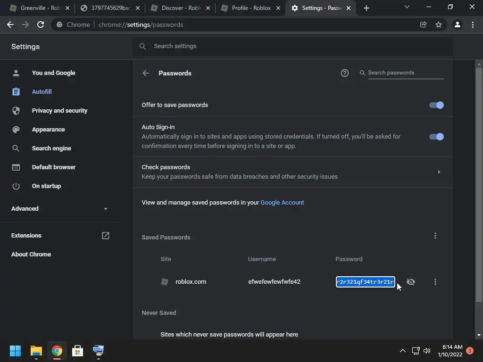Toggle the Auto Sign-in switch
Image resolution: width=483 pixels, height=362 pixels.
(436, 137)
